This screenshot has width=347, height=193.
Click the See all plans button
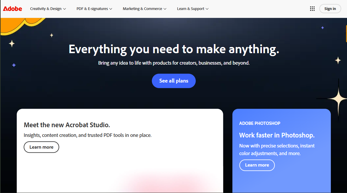pyautogui.click(x=174, y=81)
